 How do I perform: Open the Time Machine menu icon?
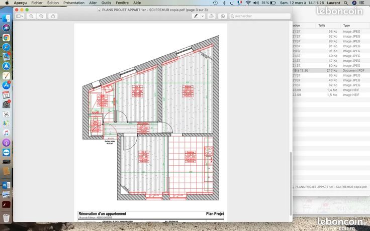coord(215,3)
